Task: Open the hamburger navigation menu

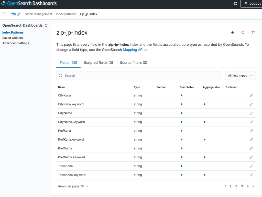Action: click(4, 14)
